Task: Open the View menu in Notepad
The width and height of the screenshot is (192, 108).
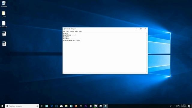Action: click(76, 31)
